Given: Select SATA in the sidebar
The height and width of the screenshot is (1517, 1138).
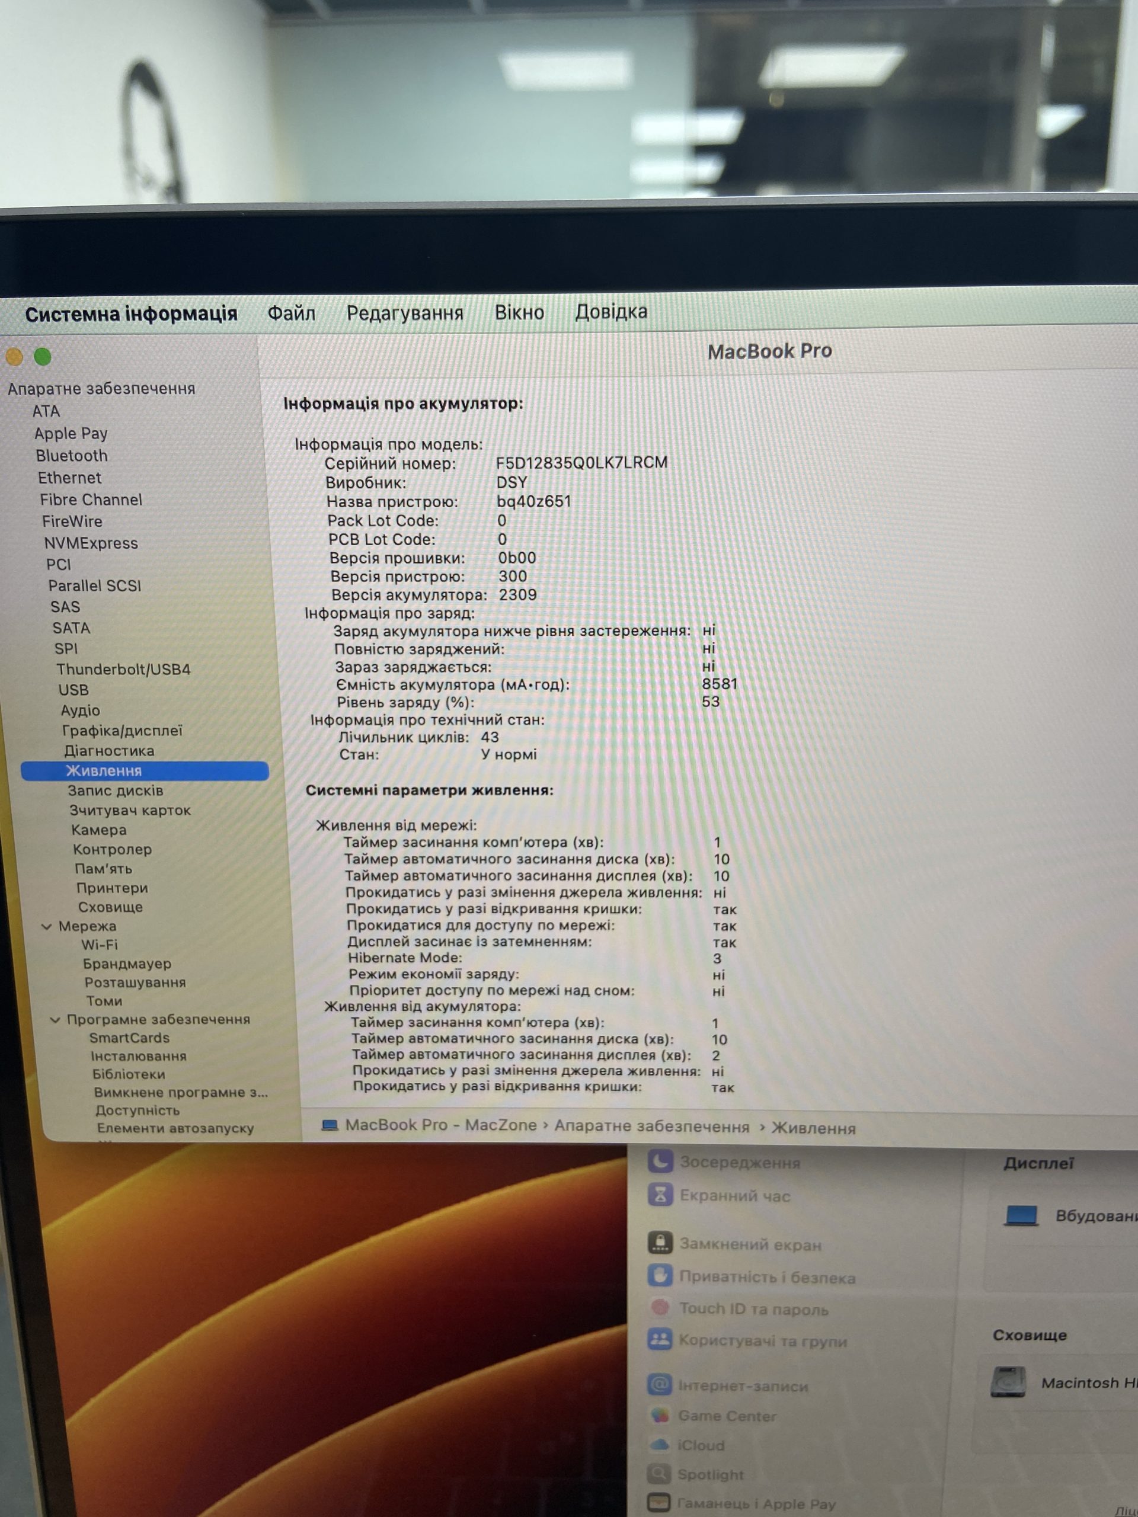Looking at the screenshot, I should (71, 628).
